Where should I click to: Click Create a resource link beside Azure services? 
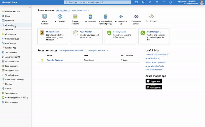80,10
